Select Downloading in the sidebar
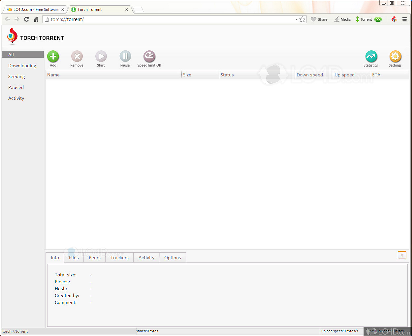The width and height of the screenshot is (412, 336). (22, 66)
